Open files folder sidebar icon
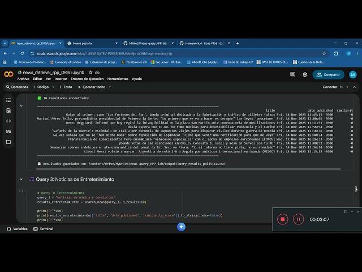Screen dimensions: 362x272 [8, 142]
